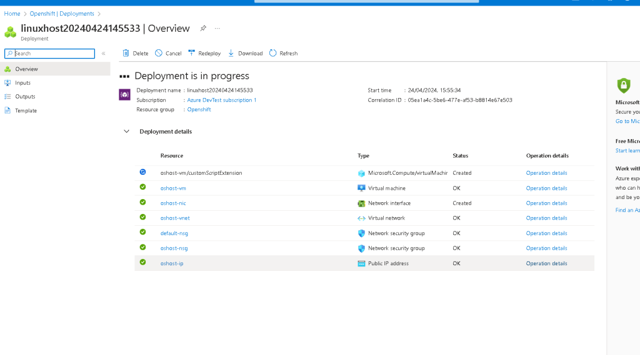This screenshot has height=355, width=640.
Task: Click the Overview sidebar icon
Action: pyautogui.click(x=7, y=69)
